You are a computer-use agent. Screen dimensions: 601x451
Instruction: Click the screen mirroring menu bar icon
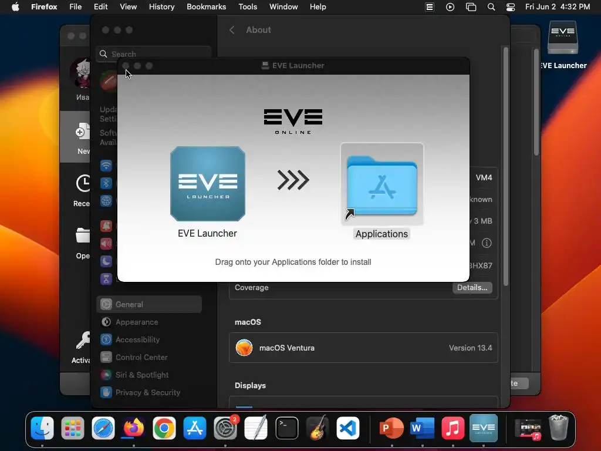click(x=471, y=7)
